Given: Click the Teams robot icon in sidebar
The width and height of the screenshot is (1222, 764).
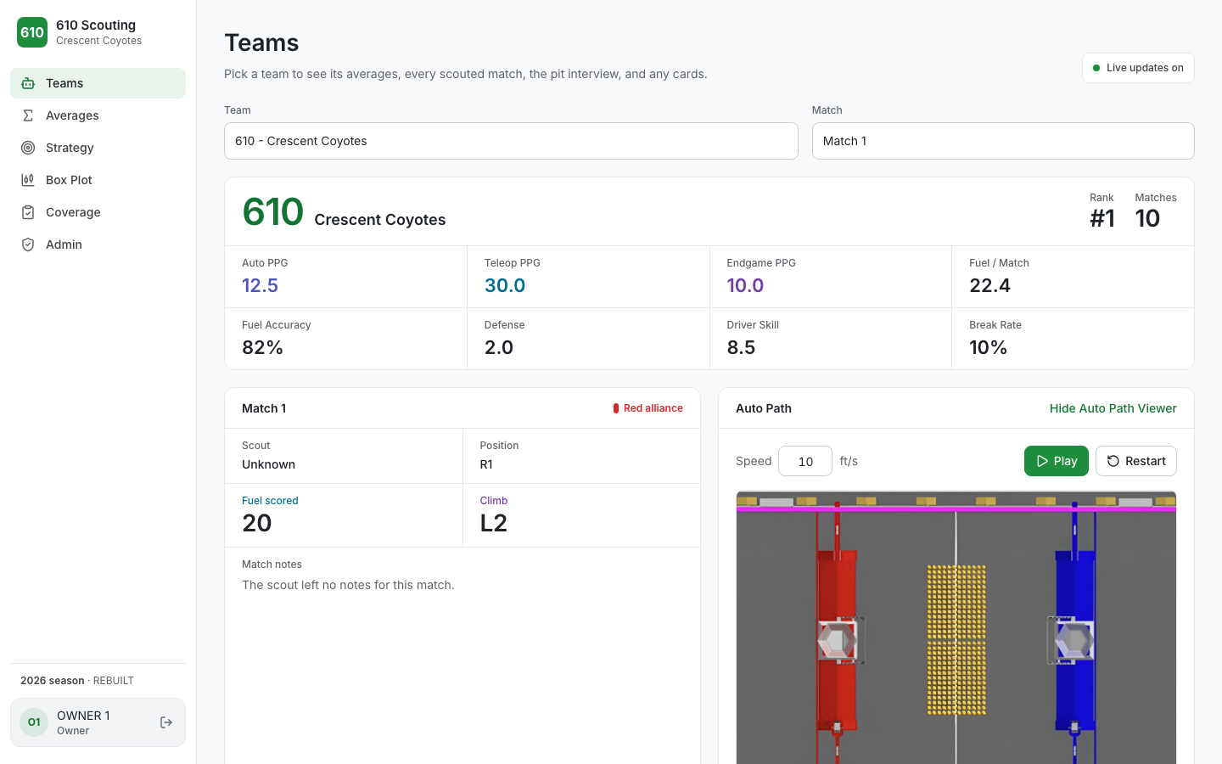Looking at the screenshot, I should coord(28,83).
